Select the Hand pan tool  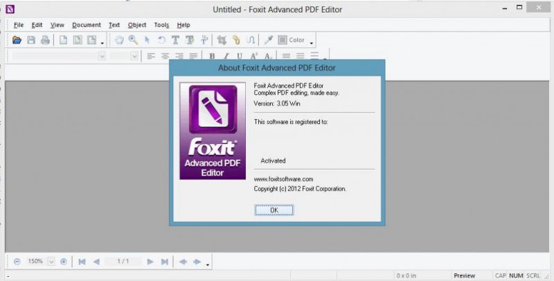point(119,40)
